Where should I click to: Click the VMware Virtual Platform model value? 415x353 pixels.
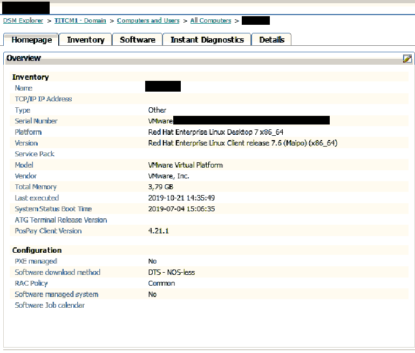pos(185,165)
